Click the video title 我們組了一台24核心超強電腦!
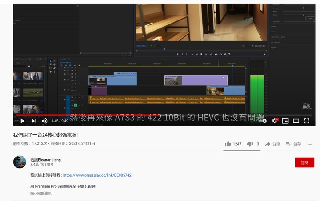This screenshot has width=320, height=201. click(45, 135)
